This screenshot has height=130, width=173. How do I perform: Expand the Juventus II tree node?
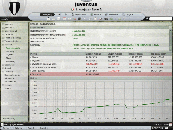click(x=3, y=28)
